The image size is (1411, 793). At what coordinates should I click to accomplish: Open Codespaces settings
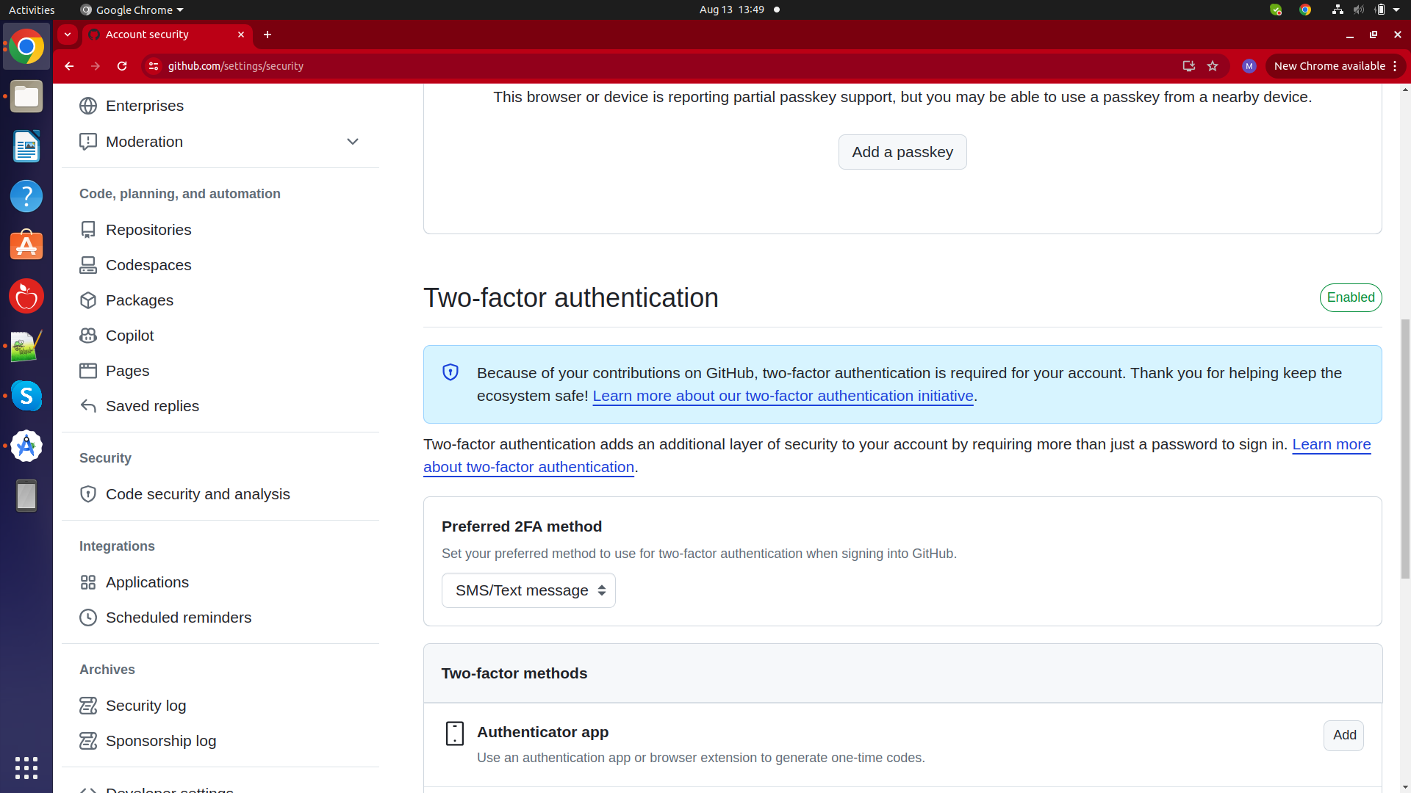coord(148,265)
